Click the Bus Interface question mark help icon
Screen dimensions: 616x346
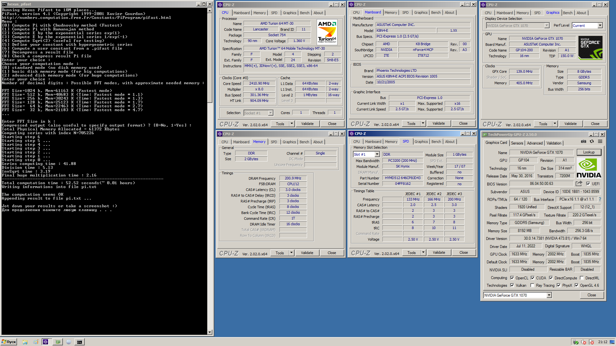tap(600, 199)
